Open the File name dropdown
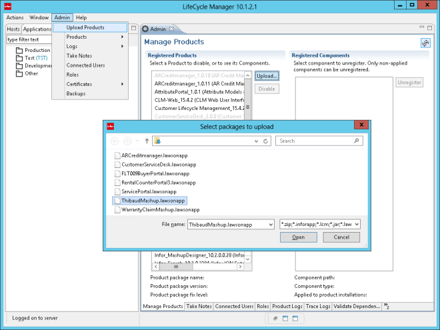 click(x=269, y=224)
